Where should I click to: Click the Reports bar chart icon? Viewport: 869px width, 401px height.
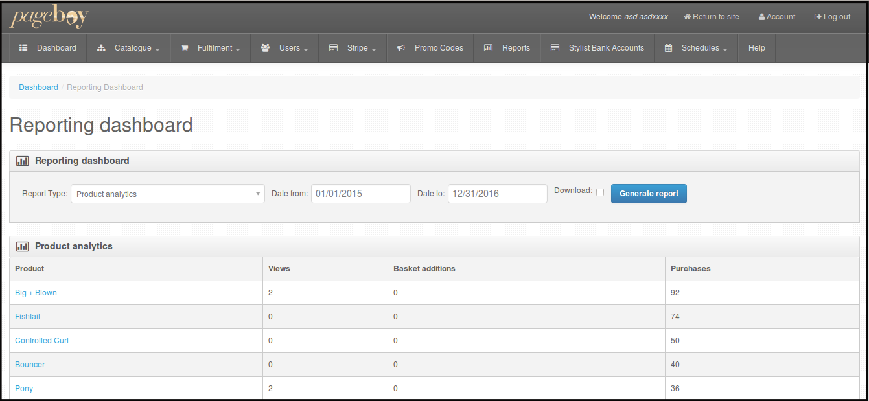click(489, 48)
